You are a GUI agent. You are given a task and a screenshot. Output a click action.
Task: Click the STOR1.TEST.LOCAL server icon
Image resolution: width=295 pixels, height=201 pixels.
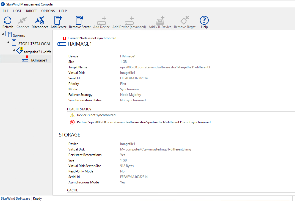click(14, 43)
